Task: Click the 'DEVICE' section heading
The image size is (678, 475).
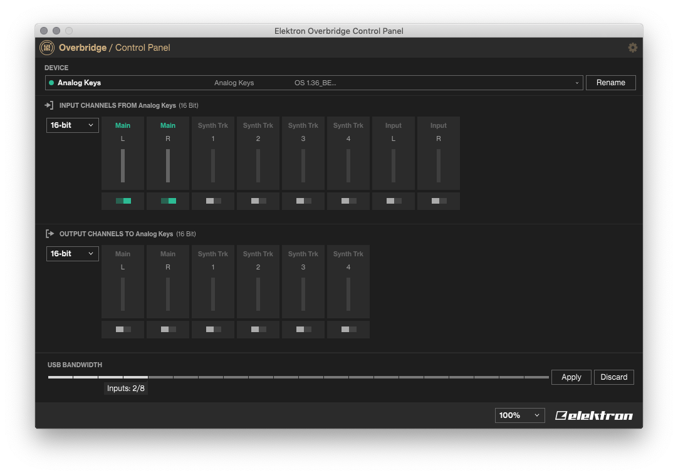Action: 56,68
